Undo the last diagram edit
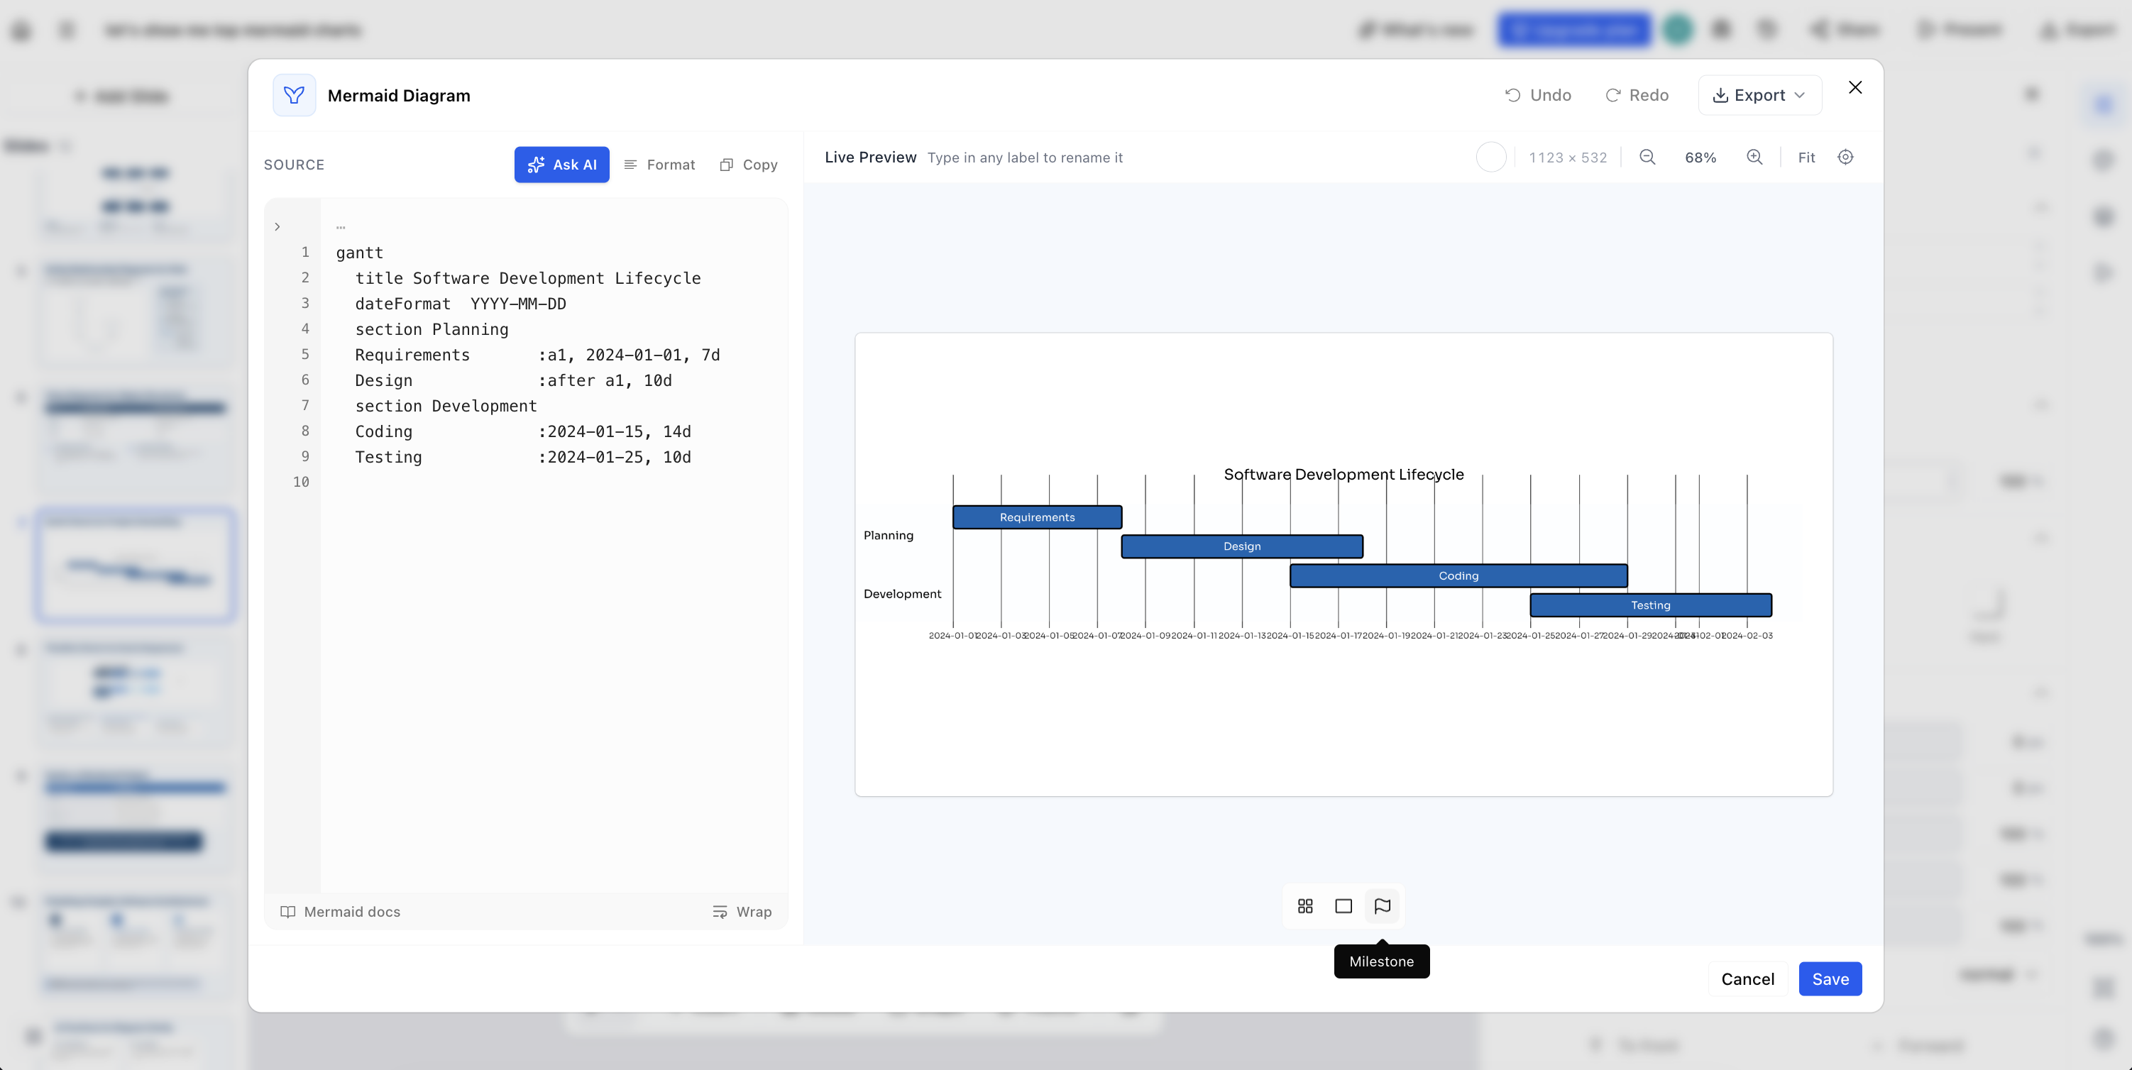This screenshot has width=2132, height=1070. (x=1538, y=95)
